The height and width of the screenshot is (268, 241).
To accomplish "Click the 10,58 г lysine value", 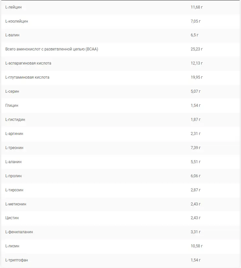I will pos(197,246).
